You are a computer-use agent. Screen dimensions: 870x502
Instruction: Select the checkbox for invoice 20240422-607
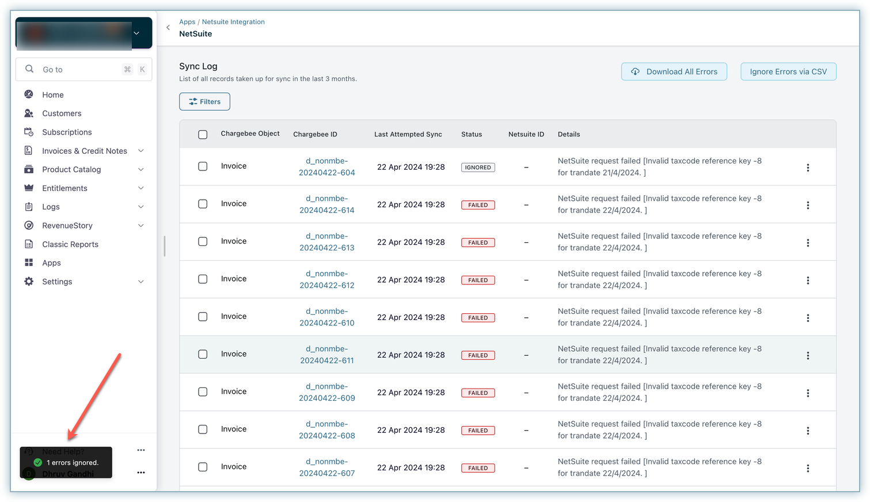tap(203, 467)
